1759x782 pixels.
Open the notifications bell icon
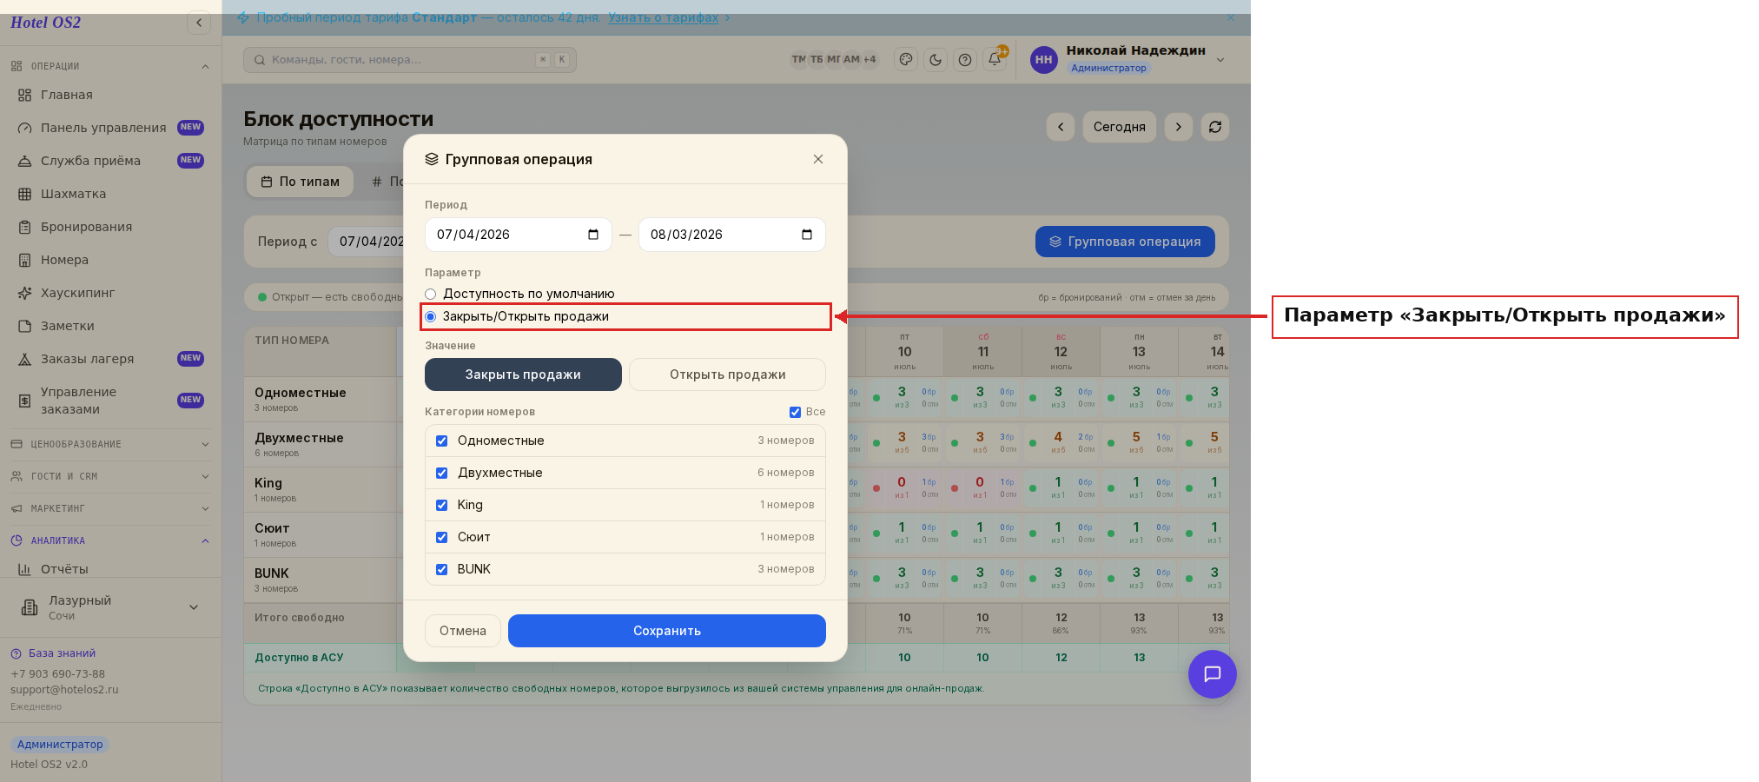tap(995, 60)
